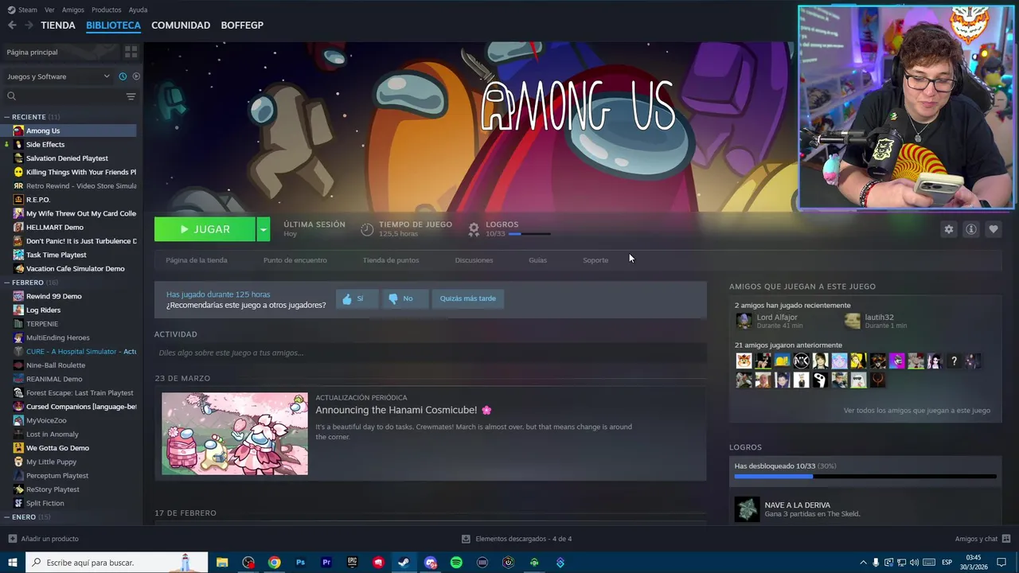Add Among Us to favorites heart
Viewport: 1019px width, 573px height.
click(994, 229)
